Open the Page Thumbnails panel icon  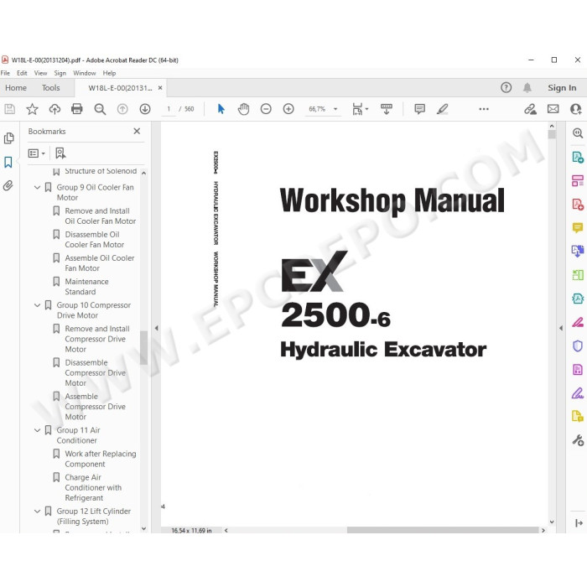pyautogui.click(x=8, y=138)
